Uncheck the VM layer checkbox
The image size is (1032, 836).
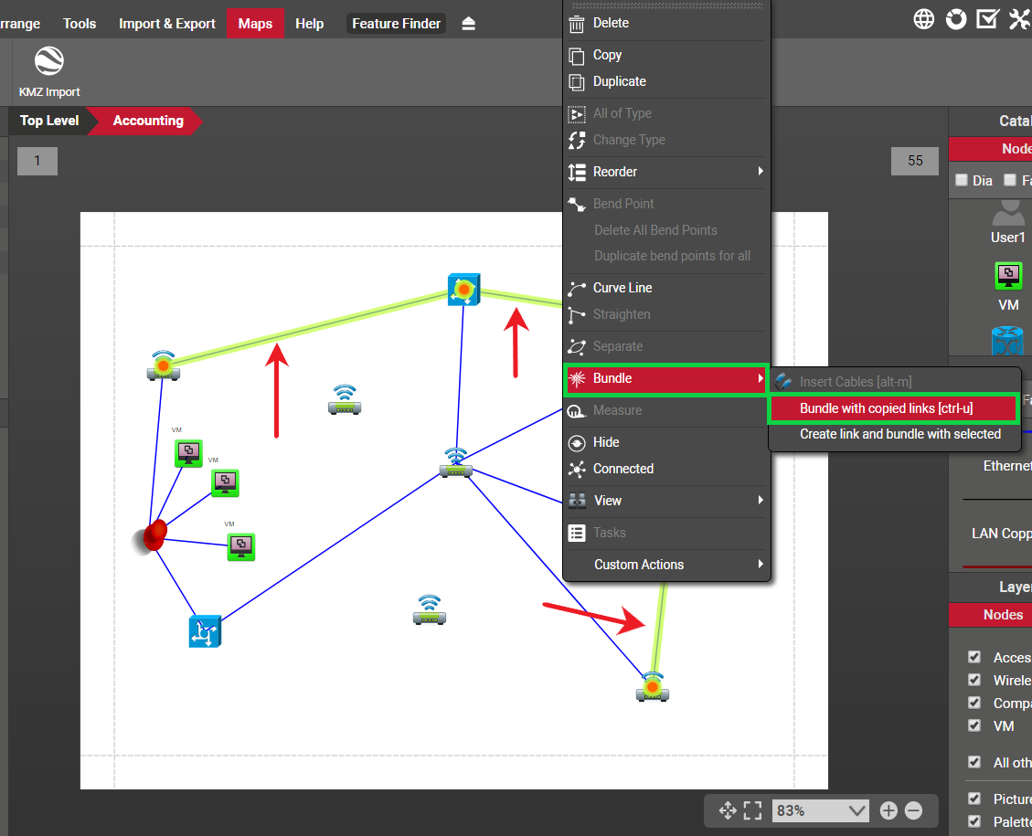coord(974,725)
